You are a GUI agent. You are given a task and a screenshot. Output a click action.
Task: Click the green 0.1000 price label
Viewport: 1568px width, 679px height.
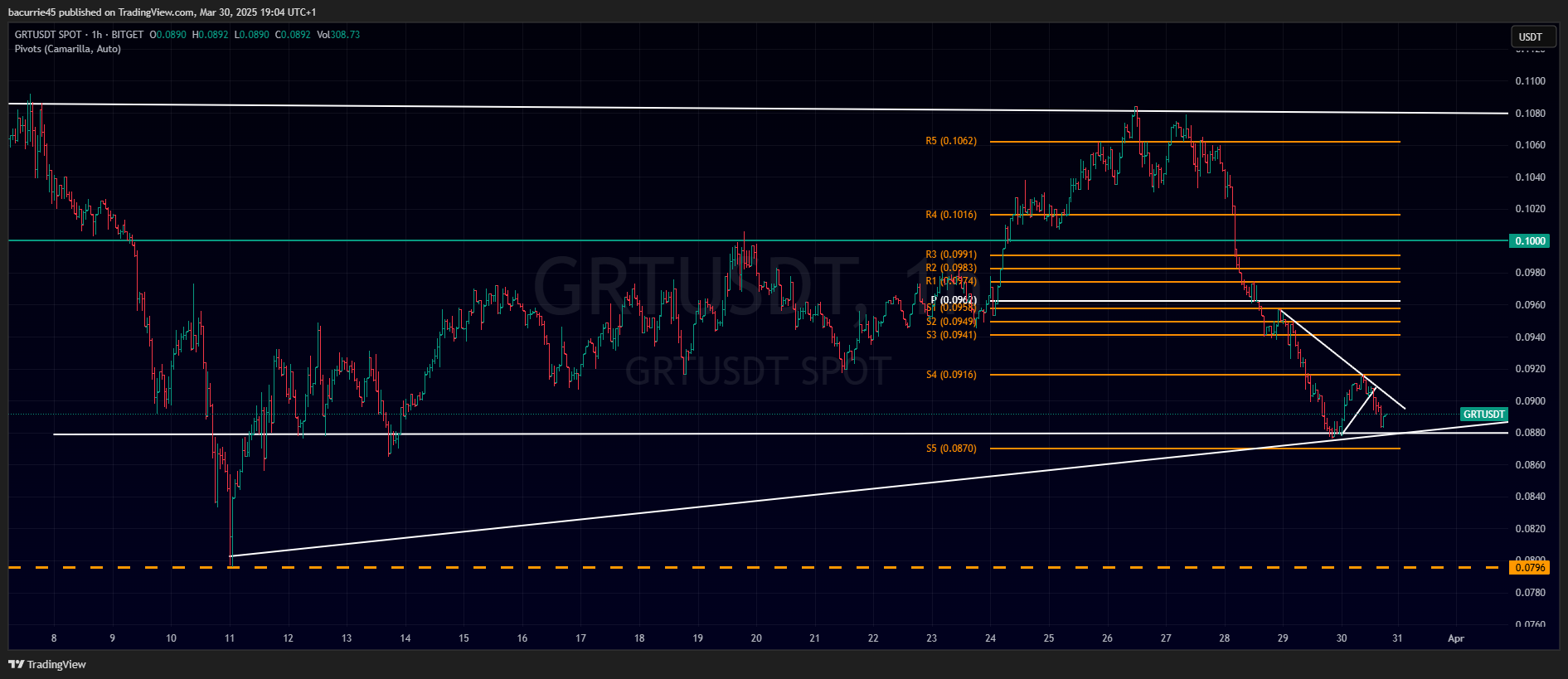(1530, 241)
